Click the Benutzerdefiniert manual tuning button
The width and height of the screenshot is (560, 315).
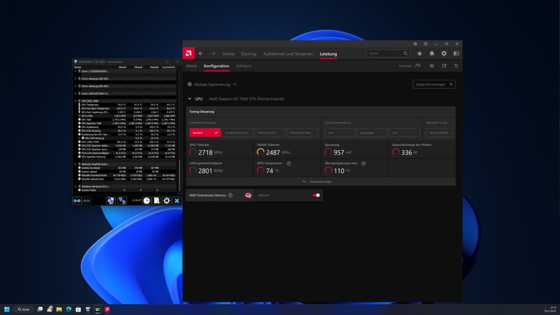point(440,133)
